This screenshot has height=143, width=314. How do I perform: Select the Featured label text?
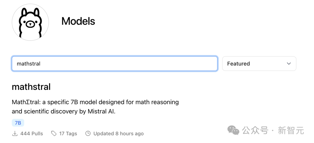(238, 63)
